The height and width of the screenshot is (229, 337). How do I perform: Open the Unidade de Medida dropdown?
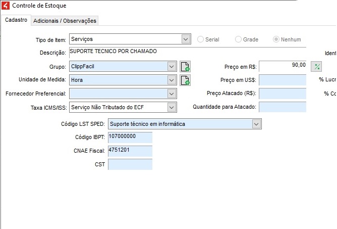172,80
